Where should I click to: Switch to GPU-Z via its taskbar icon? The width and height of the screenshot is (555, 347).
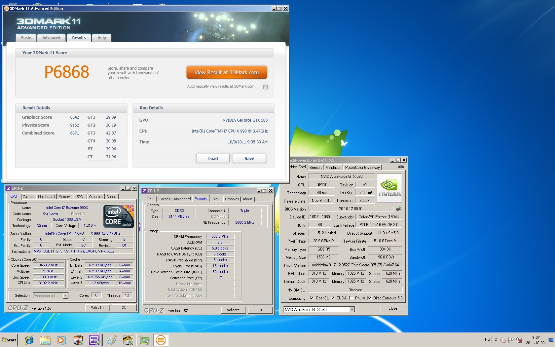144,340
